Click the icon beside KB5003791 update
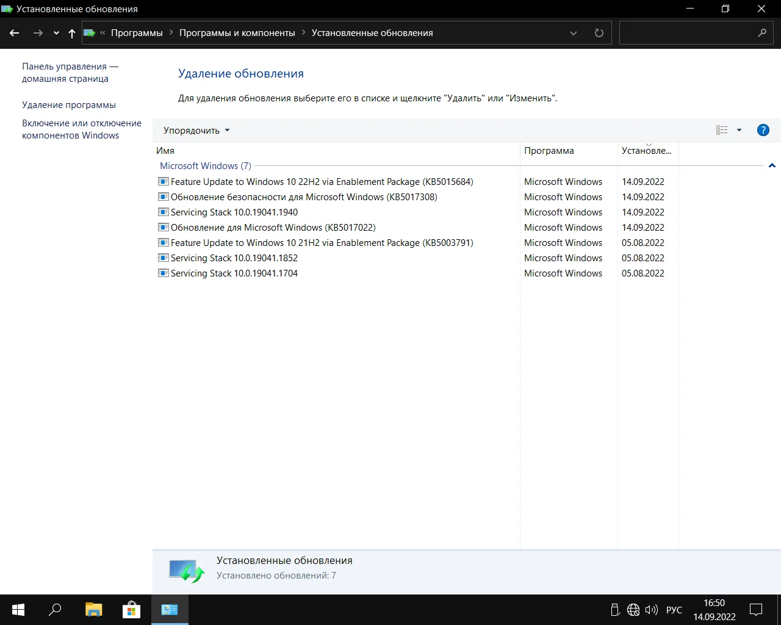This screenshot has height=625, width=781. coord(164,242)
